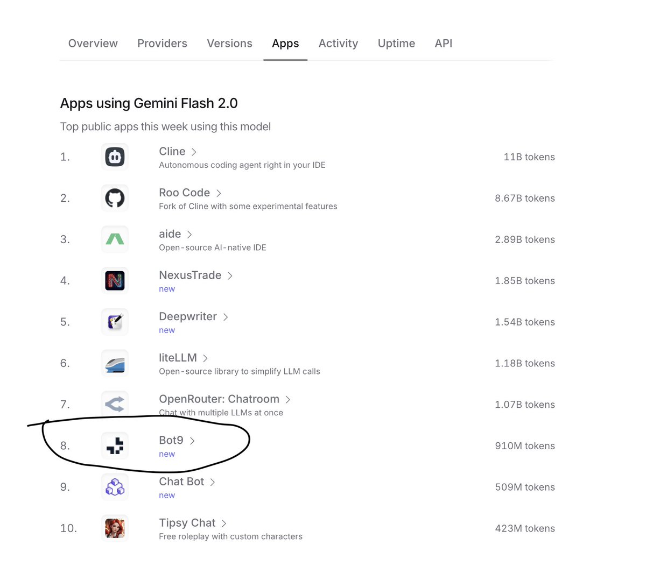The width and height of the screenshot is (646, 573).
Task: Click the "1.18B tokens" usage value
Action: click(525, 363)
